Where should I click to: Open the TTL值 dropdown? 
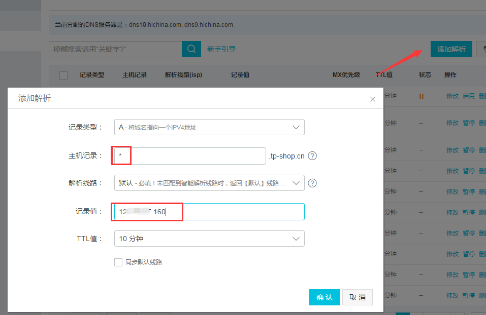[x=209, y=239]
